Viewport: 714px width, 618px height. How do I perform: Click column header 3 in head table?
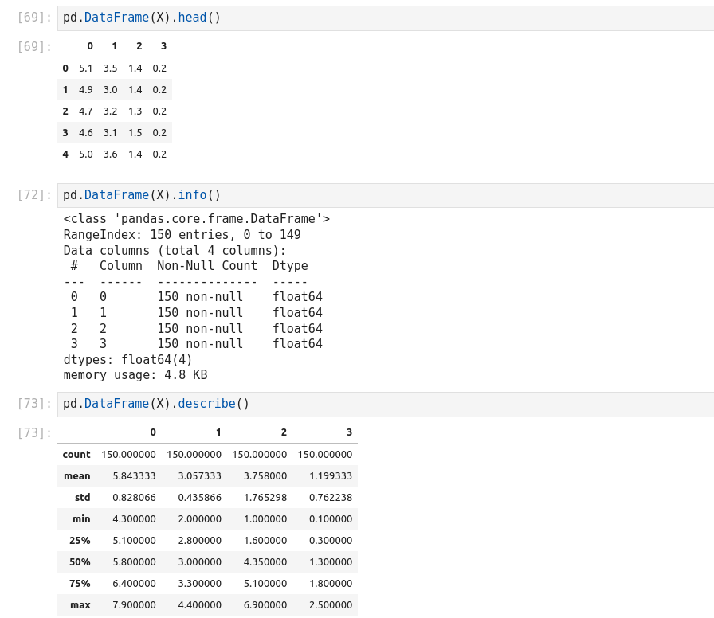tap(163, 46)
